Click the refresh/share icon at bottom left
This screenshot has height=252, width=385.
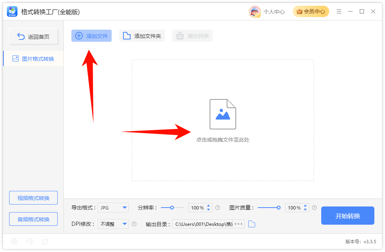pyautogui.click(x=45, y=241)
